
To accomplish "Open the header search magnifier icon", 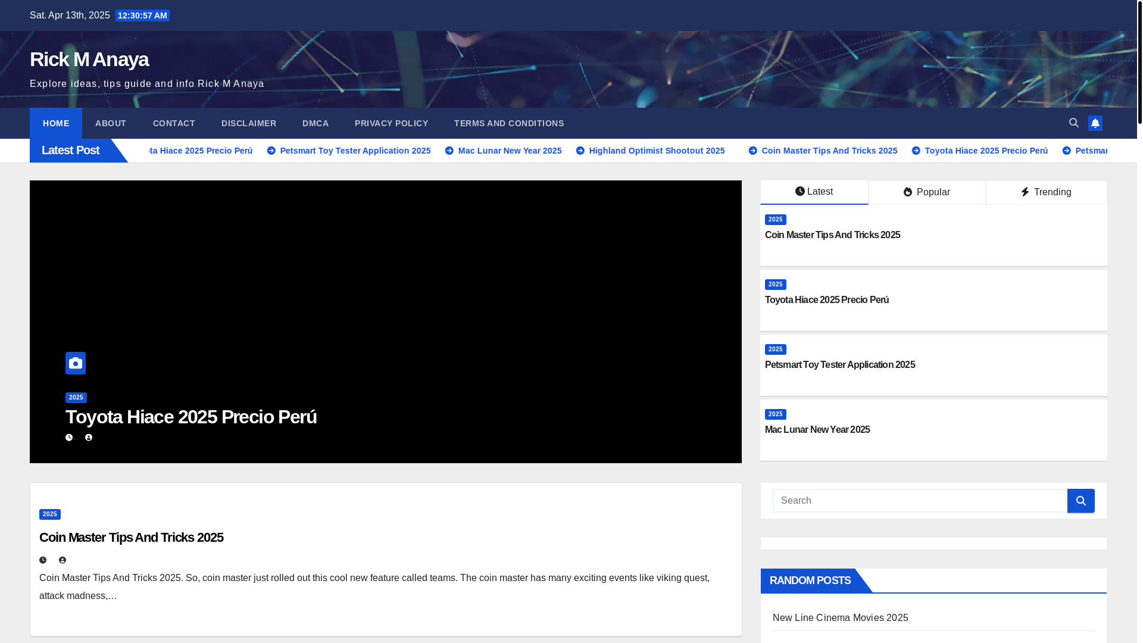I will 1074,123.
